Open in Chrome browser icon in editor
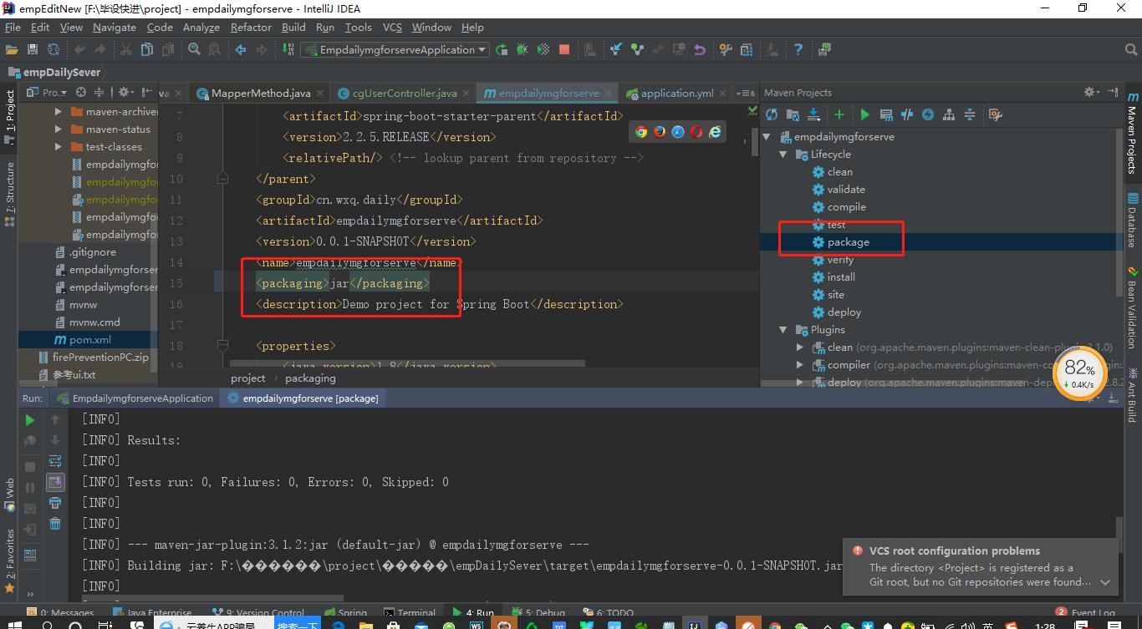Viewport: 1142px width, 629px height. coord(641,132)
